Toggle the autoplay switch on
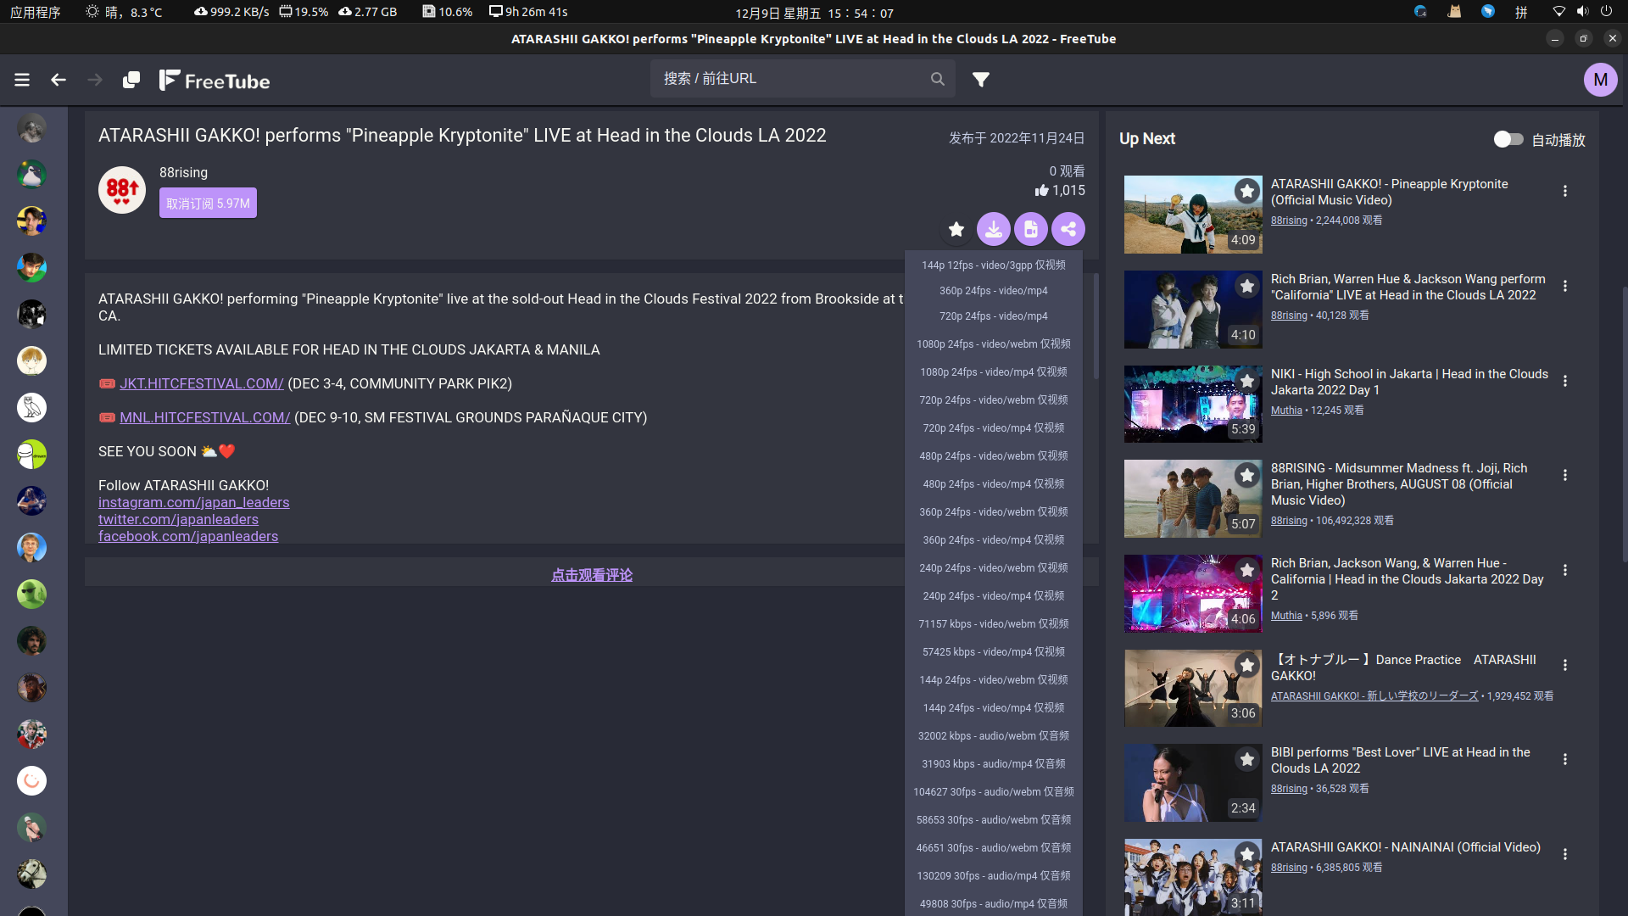The image size is (1628, 916). click(x=1508, y=139)
